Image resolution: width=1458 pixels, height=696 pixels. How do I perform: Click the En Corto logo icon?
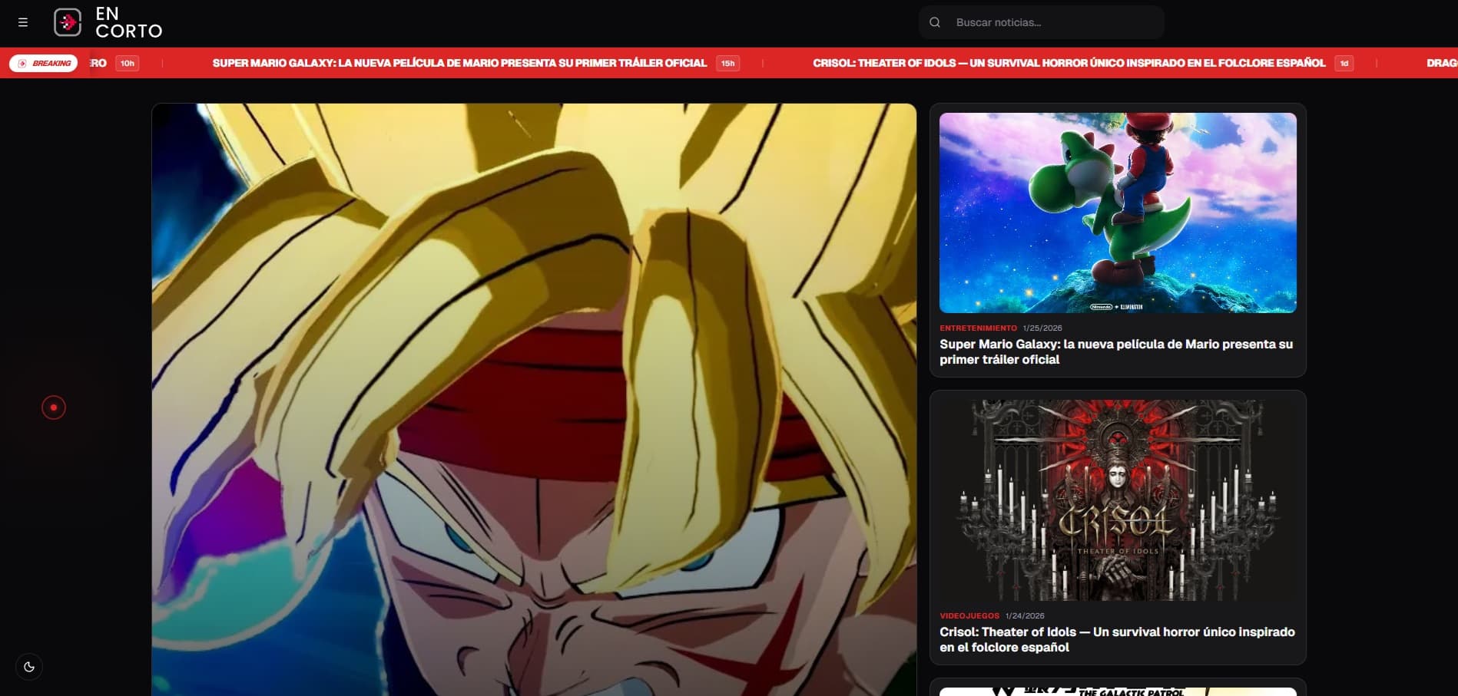point(68,22)
